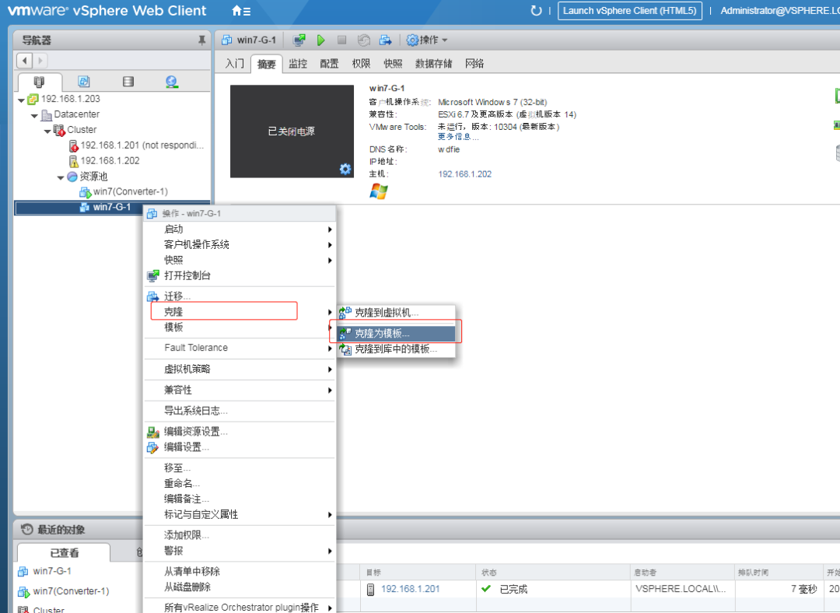Expand the 快照 context submenu
Image resolution: width=840 pixels, height=613 pixels.
240,261
